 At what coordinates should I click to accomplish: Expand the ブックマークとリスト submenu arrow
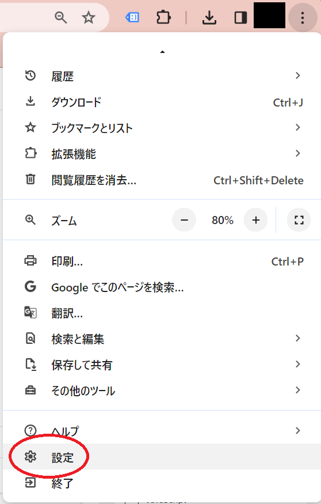tap(297, 128)
